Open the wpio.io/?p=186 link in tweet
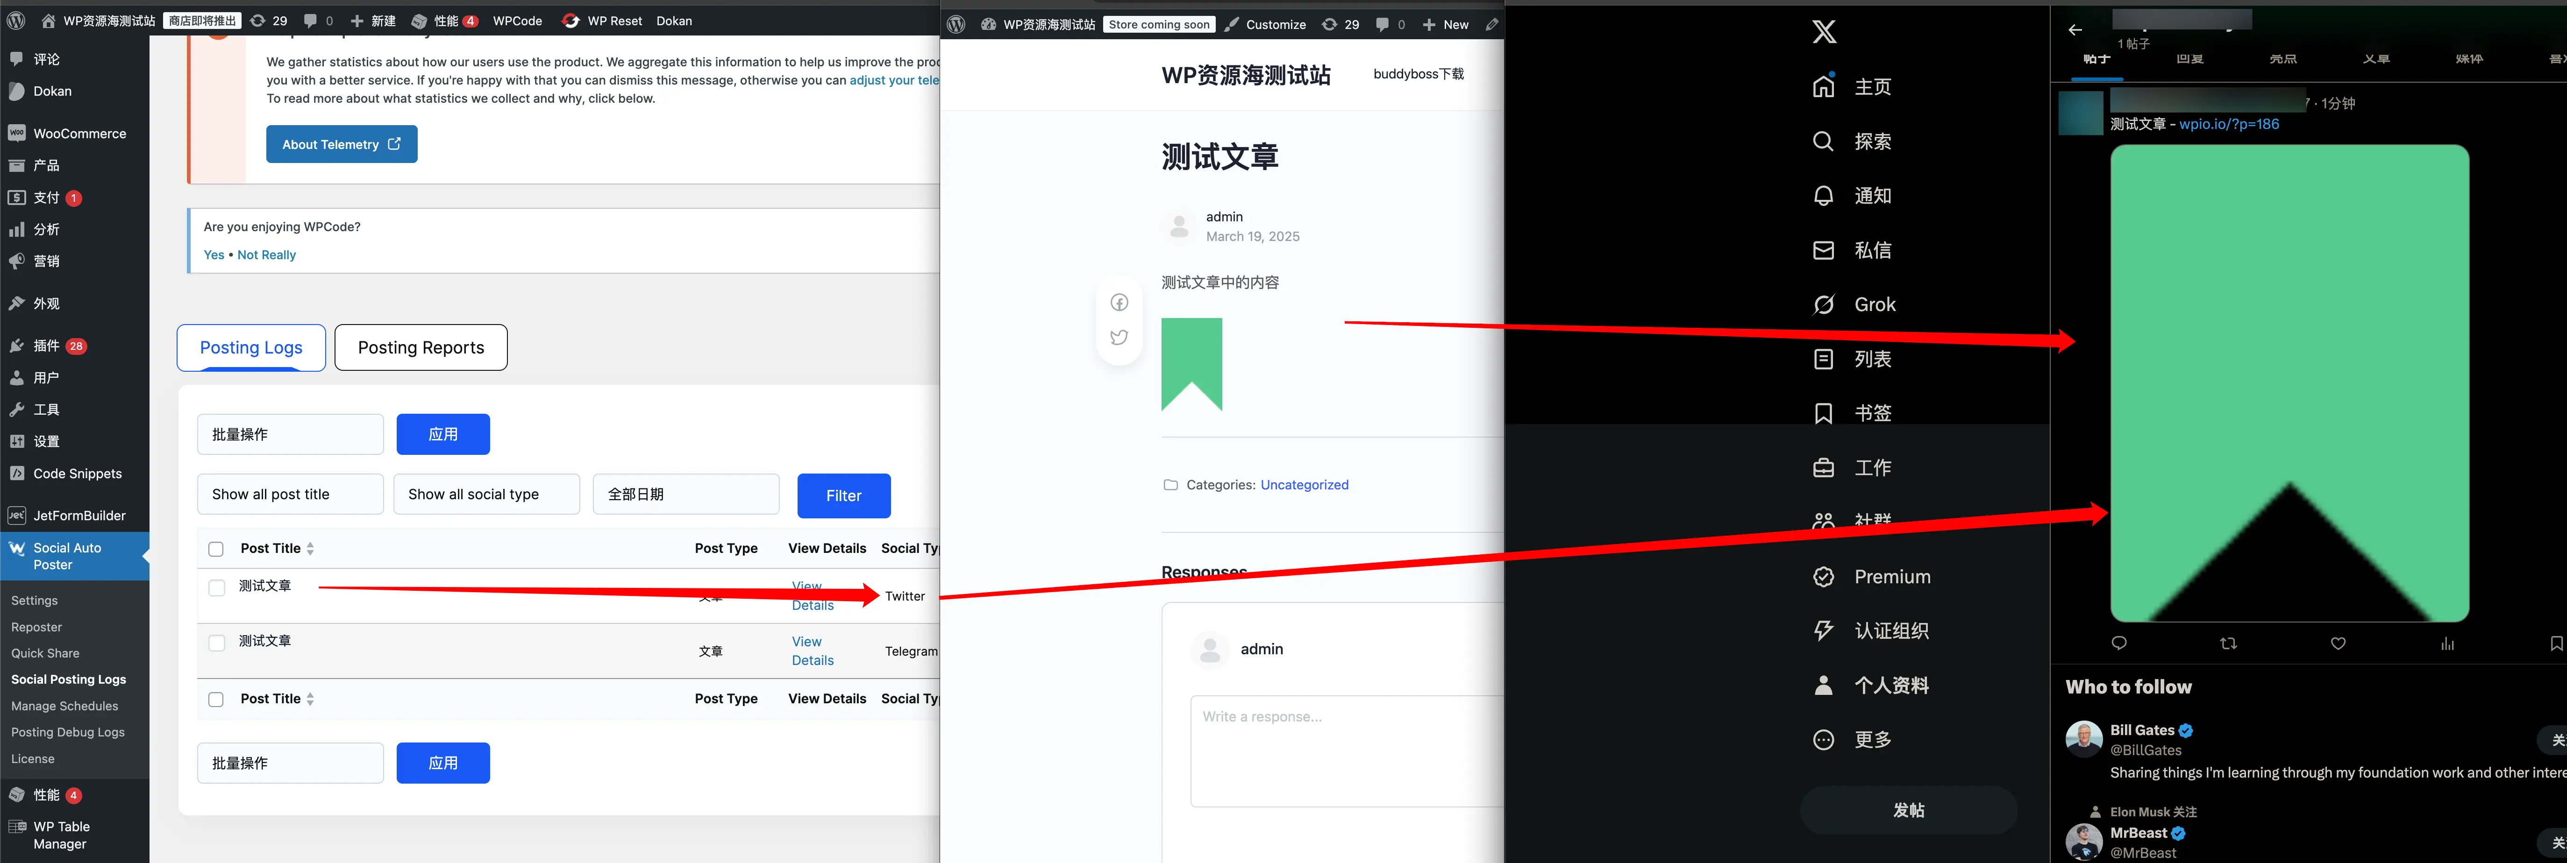Screen dimensions: 2567x863 coord(2229,125)
